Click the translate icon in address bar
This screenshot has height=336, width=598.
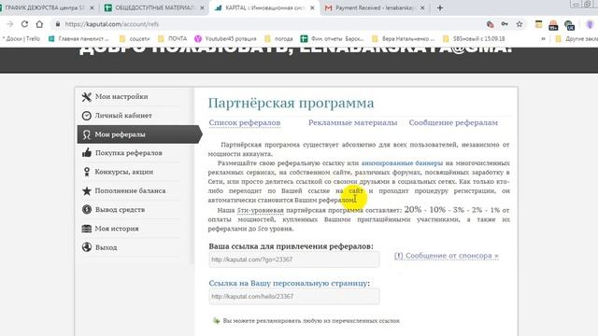tap(490, 24)
